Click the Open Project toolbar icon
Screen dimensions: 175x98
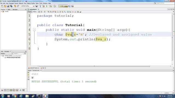click(x=8, y=6)
